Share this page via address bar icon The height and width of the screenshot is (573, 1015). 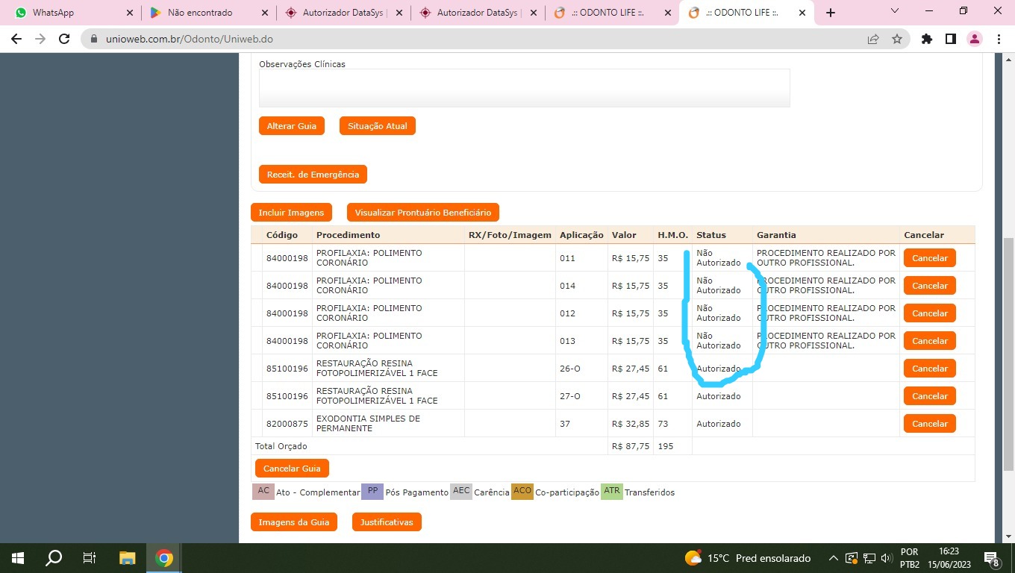point(873,39)
